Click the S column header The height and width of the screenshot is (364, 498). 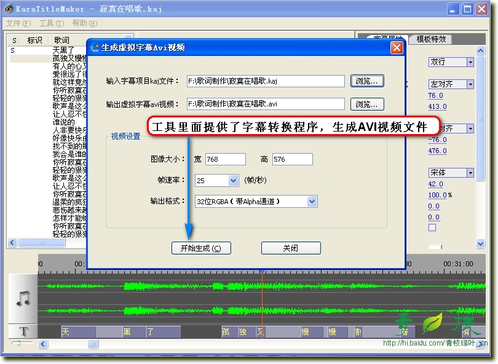coord(14,41)
